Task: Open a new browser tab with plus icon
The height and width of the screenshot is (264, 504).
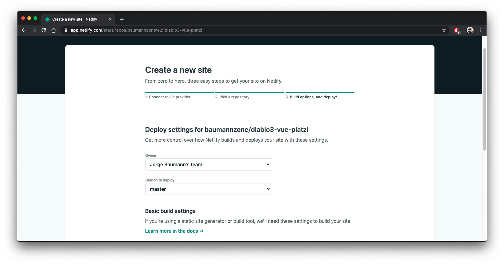Action: (x=122, y=19)
